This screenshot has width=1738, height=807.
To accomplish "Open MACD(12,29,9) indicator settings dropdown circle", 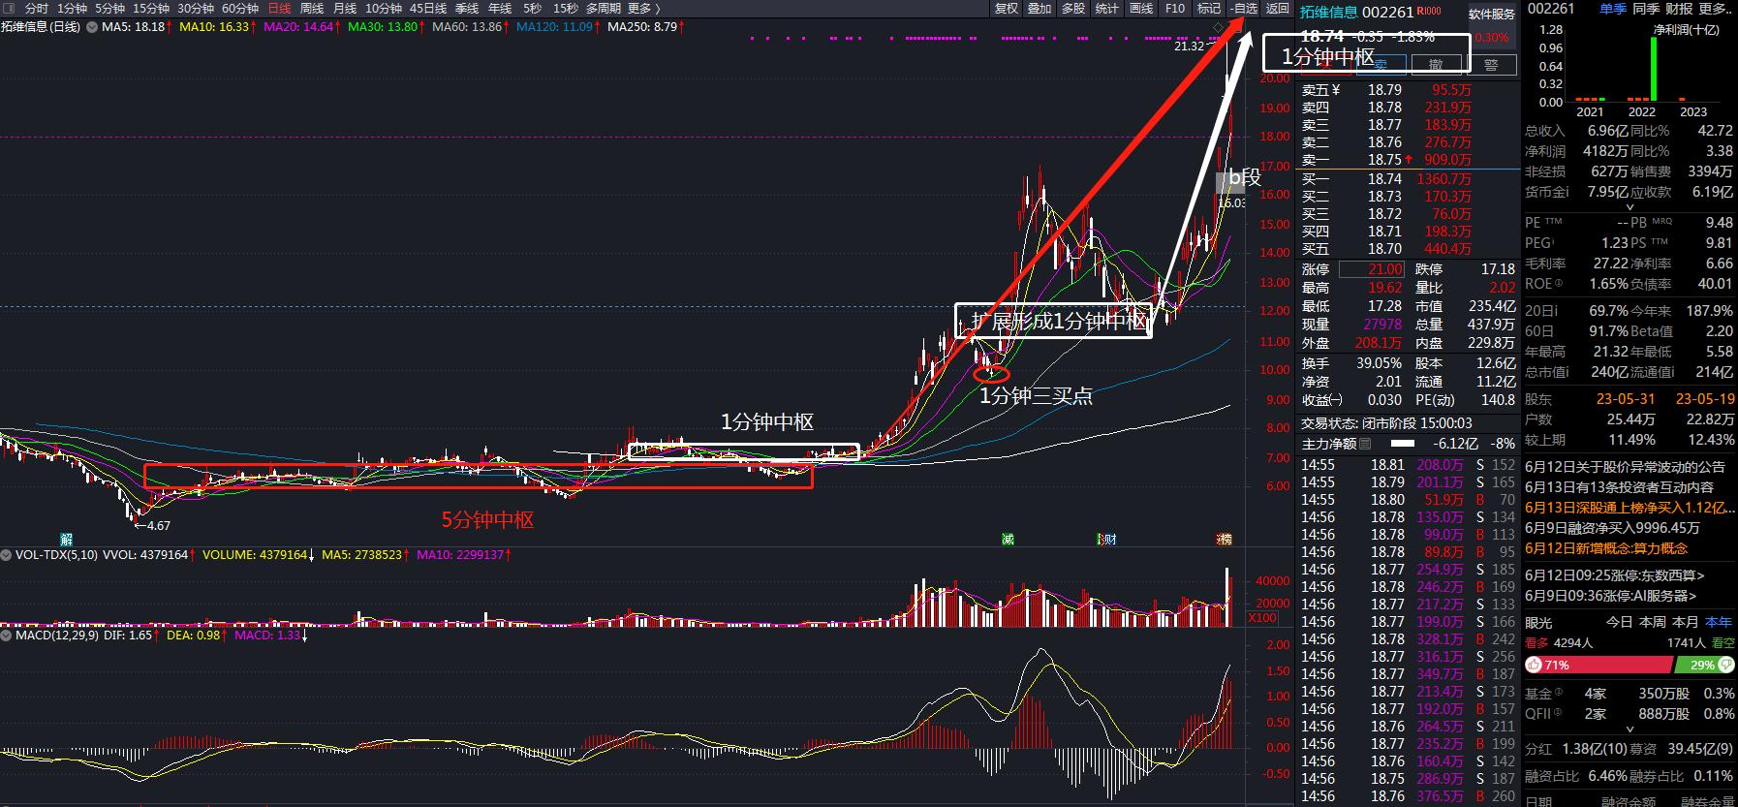I will (7, 636).
